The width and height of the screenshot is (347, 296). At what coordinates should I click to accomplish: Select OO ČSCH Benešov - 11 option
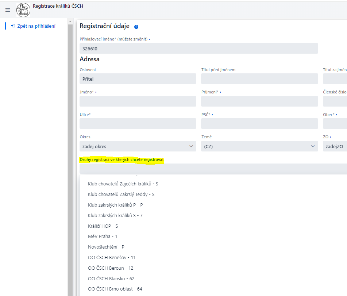[x=112, y=258]
